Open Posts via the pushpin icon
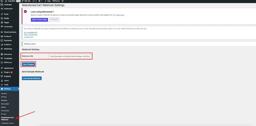Screen dimensions: 256x126 click(x=2, y=14)
